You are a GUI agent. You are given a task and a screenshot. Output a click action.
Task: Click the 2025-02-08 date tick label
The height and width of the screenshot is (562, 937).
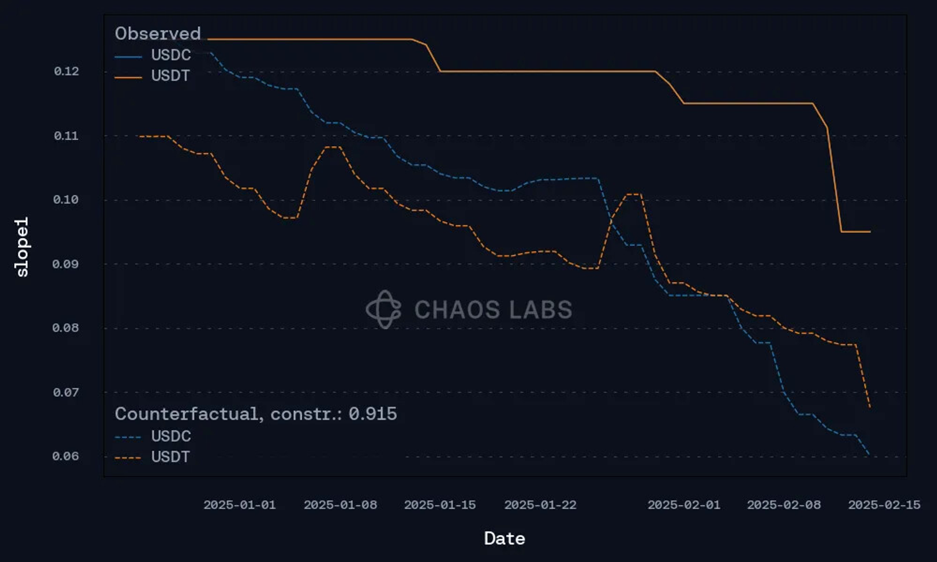point(783,505)
